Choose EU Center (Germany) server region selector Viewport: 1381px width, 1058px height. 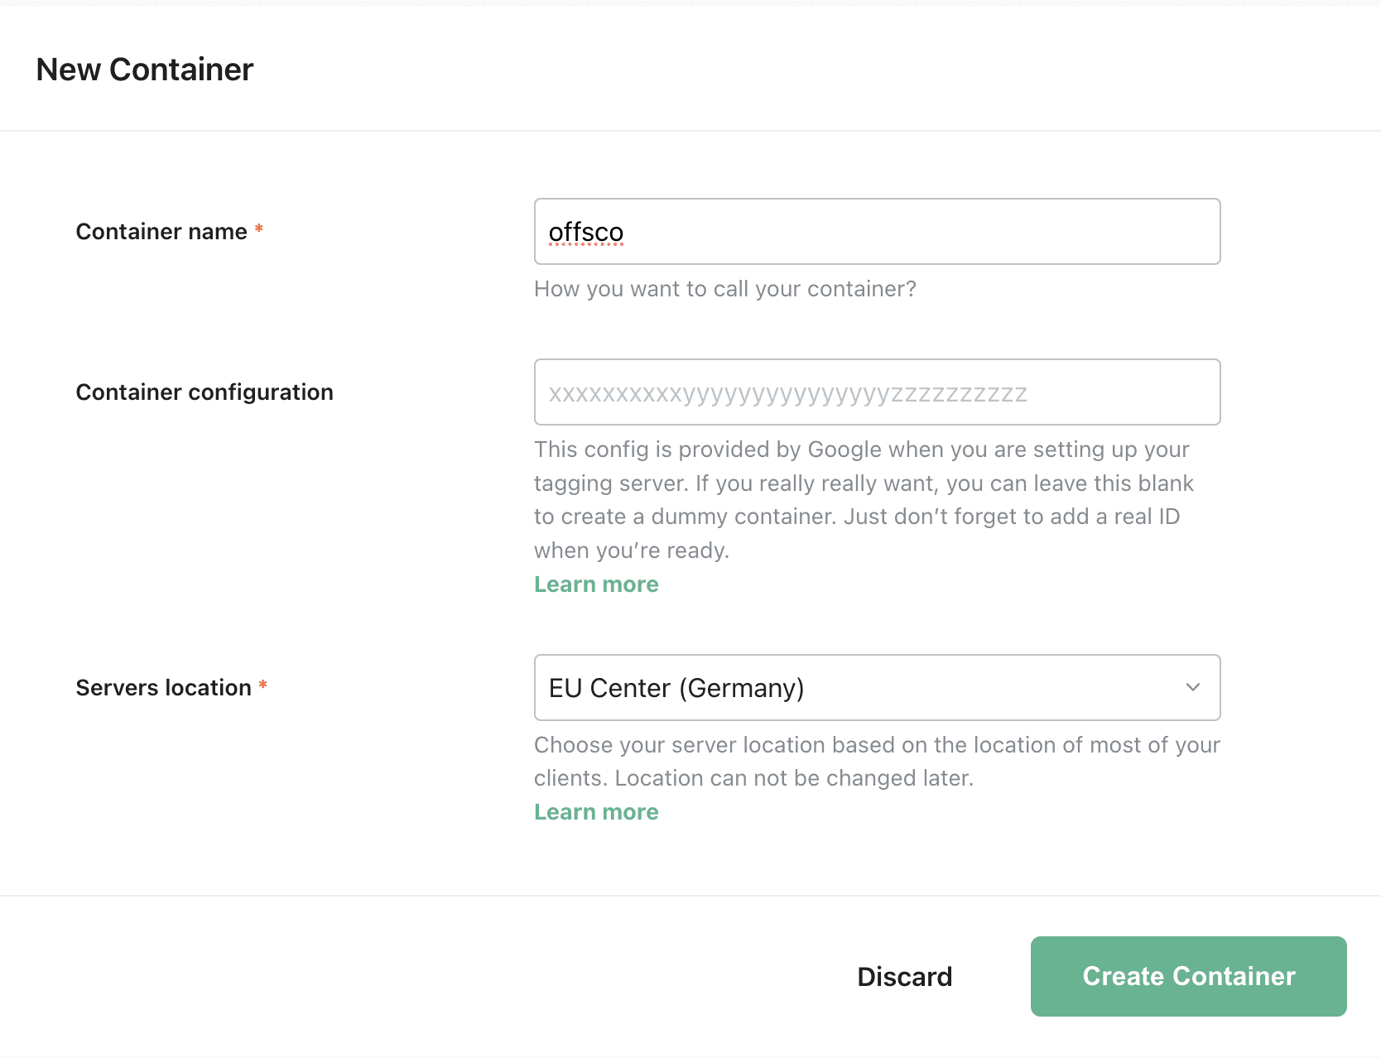(x=877, y=687)
